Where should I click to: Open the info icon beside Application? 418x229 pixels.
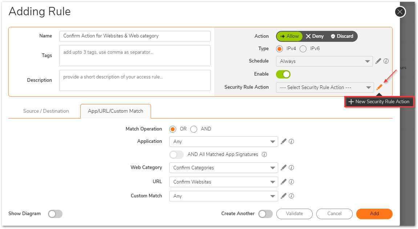(x=291, y=141)
